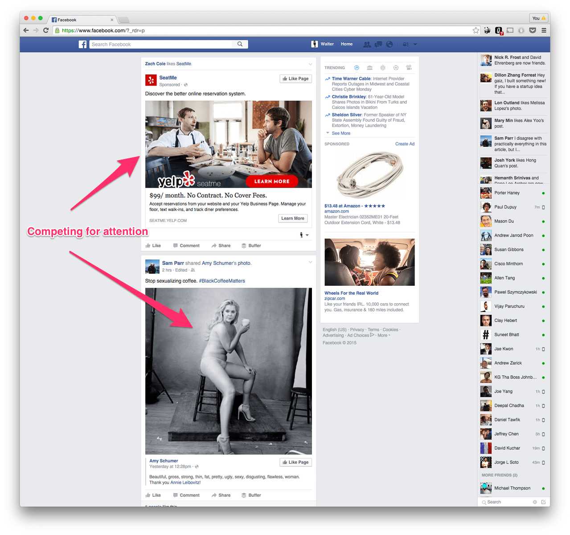Select the Entertainment camera icon in Trending
This screenshot has width=570, height=535.
(x=409, y=68)
